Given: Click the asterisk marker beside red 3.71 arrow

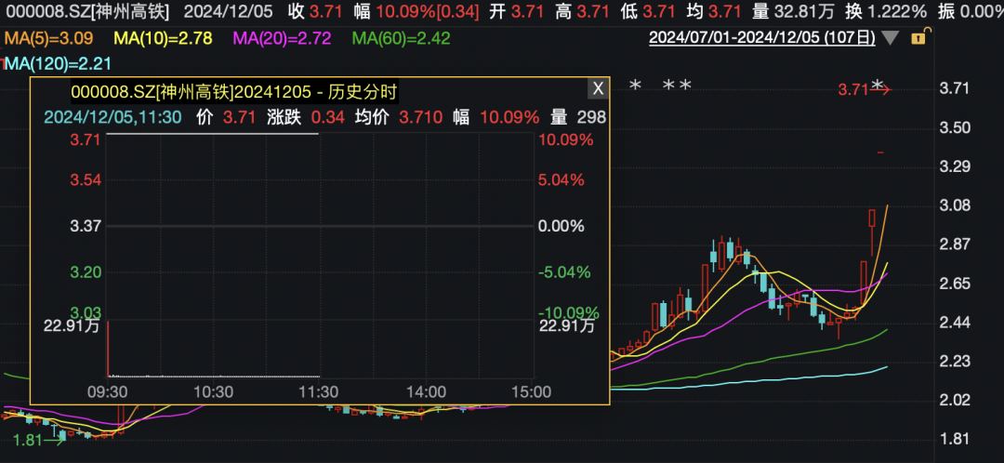Looking at the screenshot, I should 878,86.
